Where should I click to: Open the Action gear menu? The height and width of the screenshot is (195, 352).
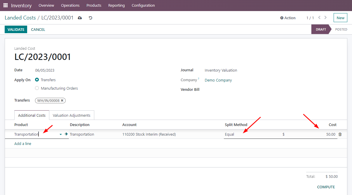[x=287, y=18]
